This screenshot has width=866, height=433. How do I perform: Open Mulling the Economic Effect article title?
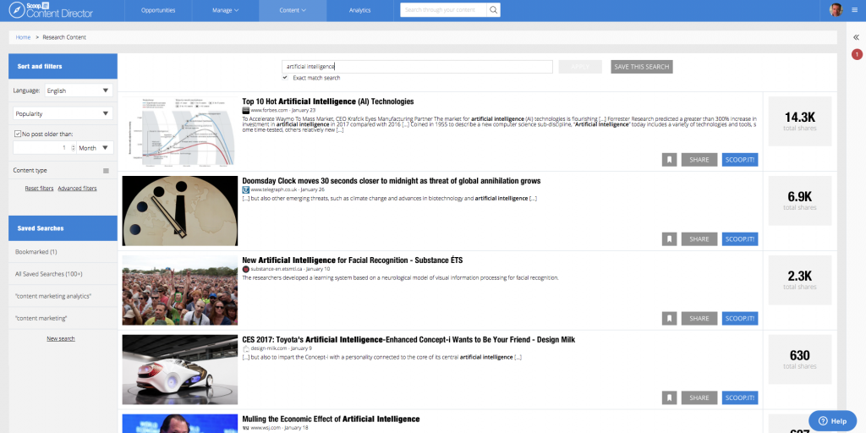pos(331,419)
